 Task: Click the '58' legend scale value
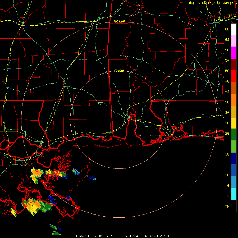[x=227, y=50]
